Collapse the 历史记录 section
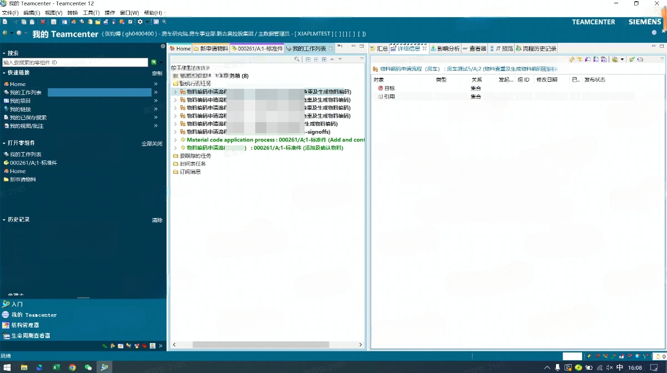The width and height of the screenshot is (667, 373). pyautogui.click(x=4, y=220)
